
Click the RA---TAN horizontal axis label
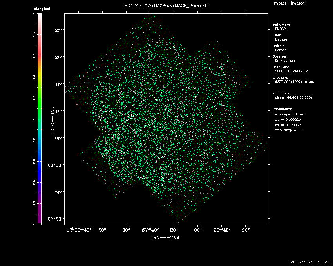coord(166,237)
